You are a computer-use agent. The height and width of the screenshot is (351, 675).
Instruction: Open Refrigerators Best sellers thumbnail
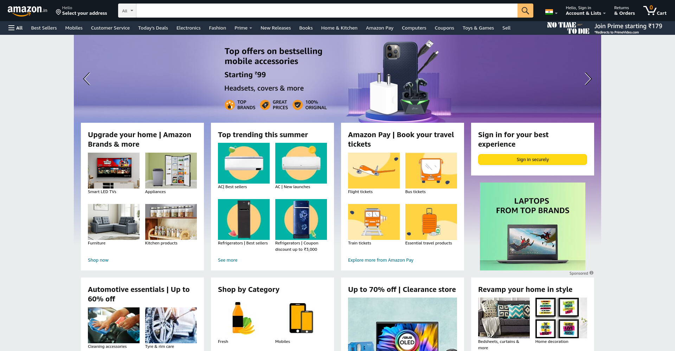(244, 219)
